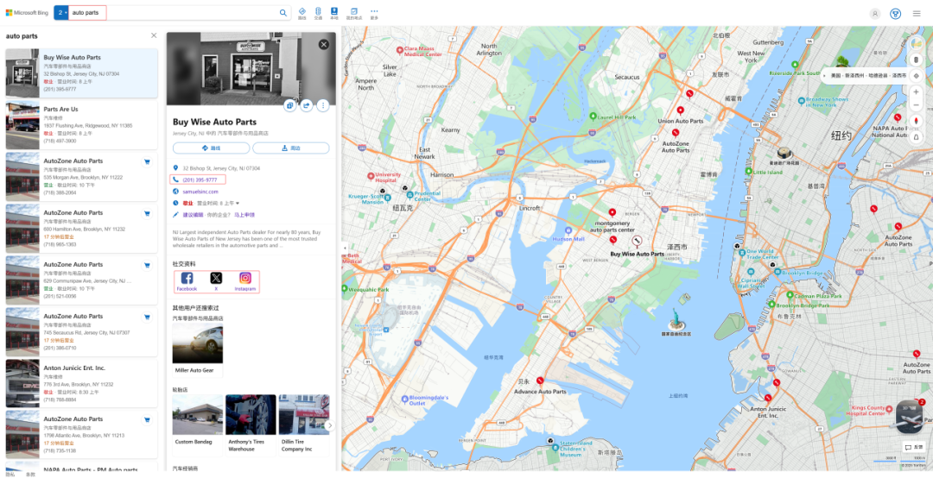The image size is (933, 478).
Task: Click montgomery auto parts center map pin
Action: pos(612,212)
